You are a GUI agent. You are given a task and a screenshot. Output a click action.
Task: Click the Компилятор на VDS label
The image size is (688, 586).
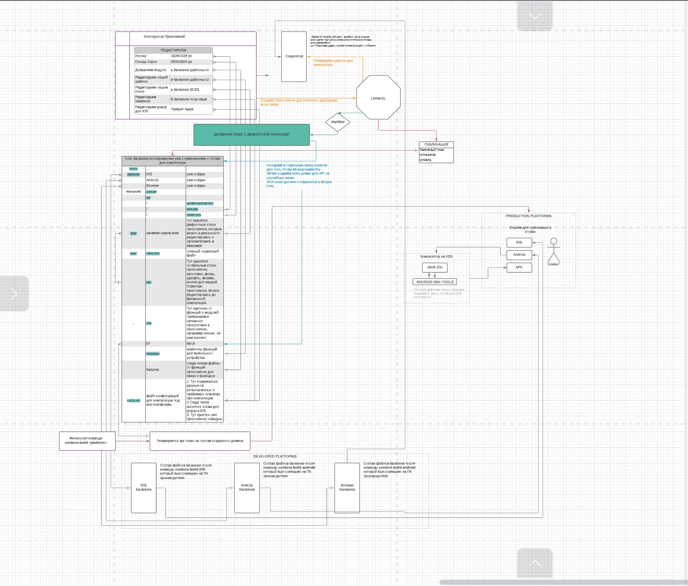click(x=436, y=257)
